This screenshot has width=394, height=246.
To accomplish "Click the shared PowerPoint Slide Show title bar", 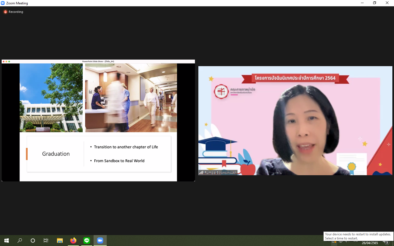I will tap(98, 61).
